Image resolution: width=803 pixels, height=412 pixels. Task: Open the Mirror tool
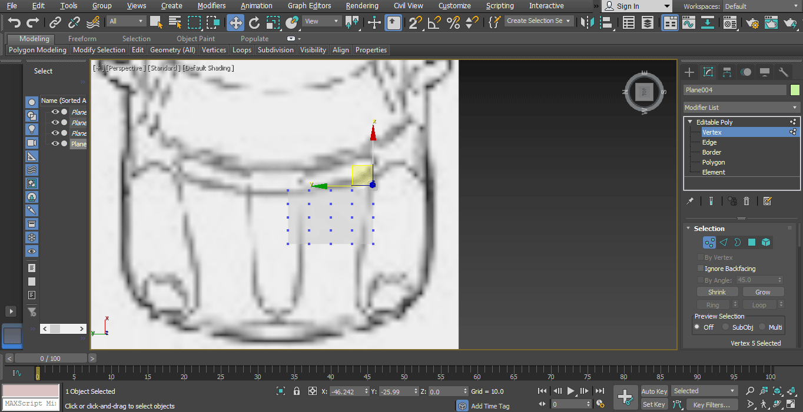[587, 22]
